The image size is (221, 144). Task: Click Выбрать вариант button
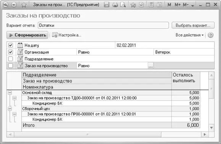point(193,25)
